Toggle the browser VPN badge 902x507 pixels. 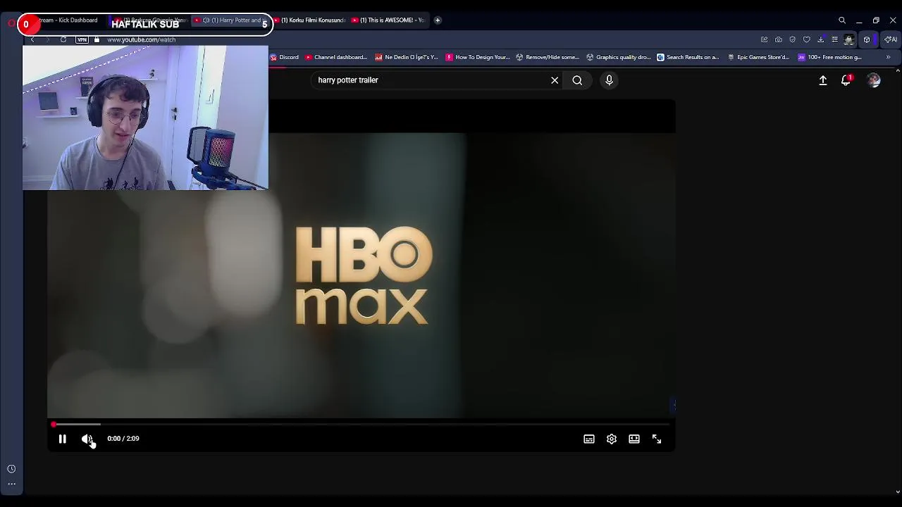[82, 39]
